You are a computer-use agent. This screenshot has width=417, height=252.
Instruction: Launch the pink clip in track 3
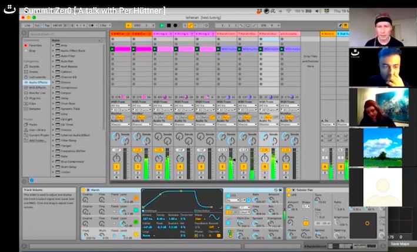coord(155,49)
